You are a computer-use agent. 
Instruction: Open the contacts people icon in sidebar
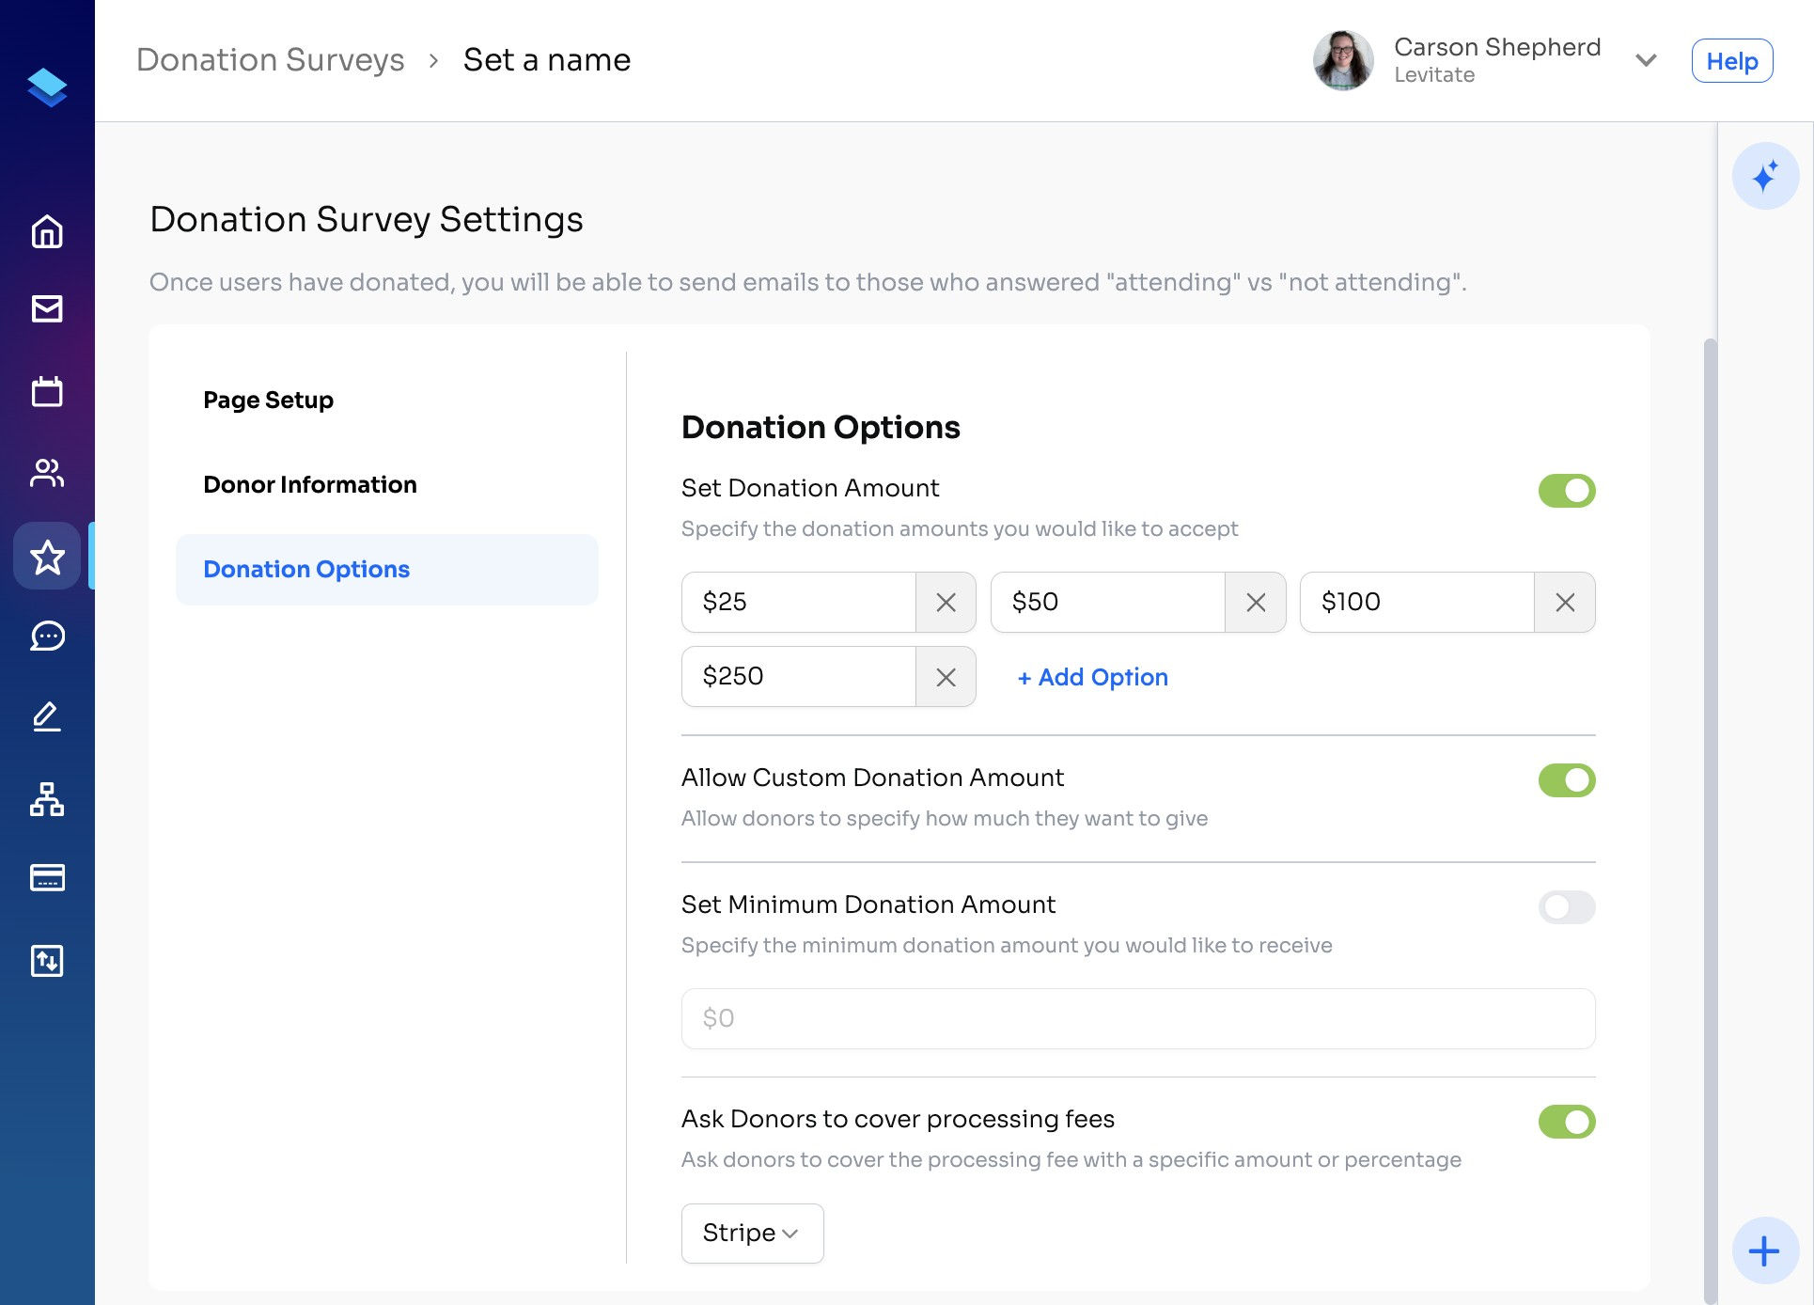click(47, 473)
